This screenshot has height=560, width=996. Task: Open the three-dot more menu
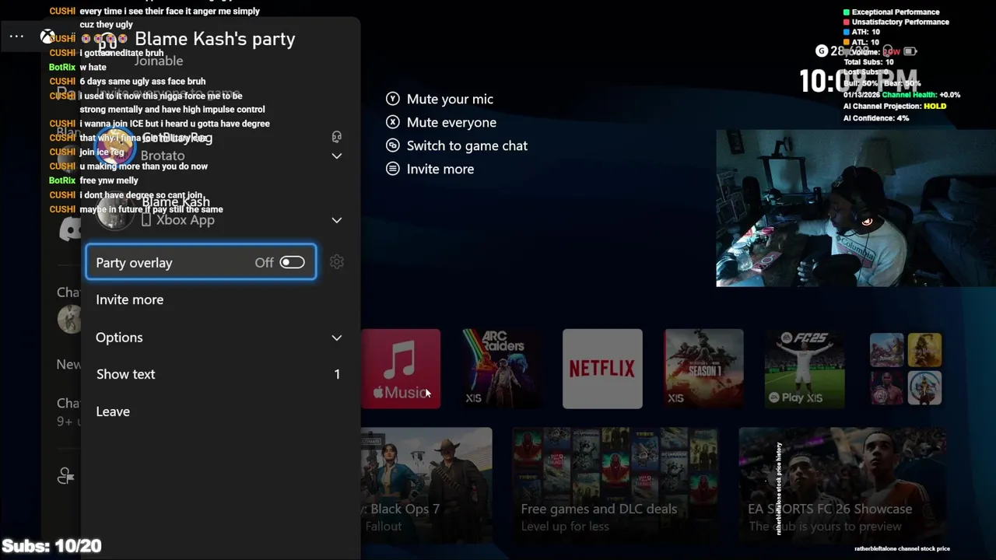tap(16, 36)
